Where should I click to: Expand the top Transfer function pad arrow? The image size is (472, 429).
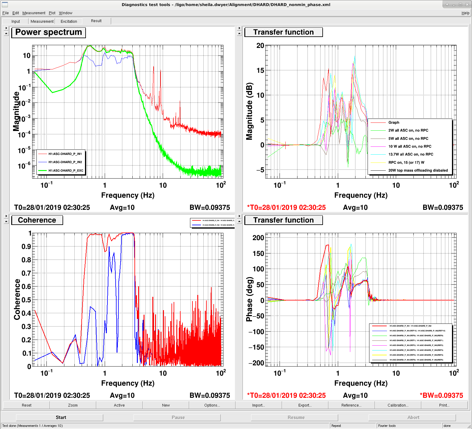click(x=239, y=28)
